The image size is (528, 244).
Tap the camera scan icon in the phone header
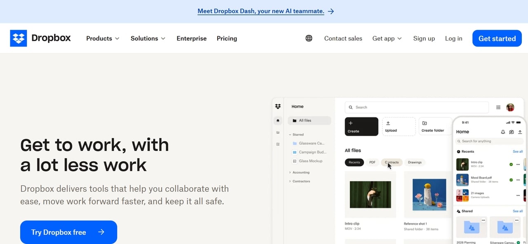pyautogui.click(x=511, y=132)
